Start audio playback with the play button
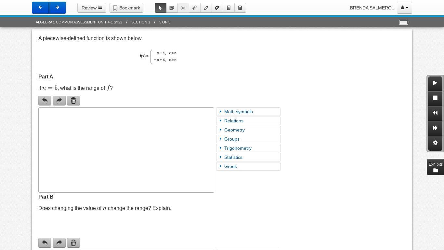Image resolution: width=444 pixels, height=250 pixels. (435, 83)
